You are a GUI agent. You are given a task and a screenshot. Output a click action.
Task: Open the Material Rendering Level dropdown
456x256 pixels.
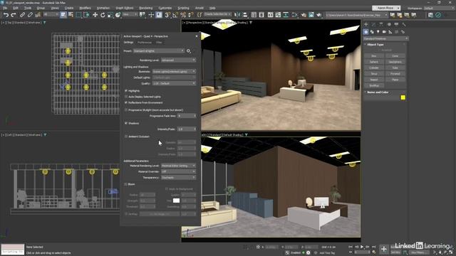point(178,166)
